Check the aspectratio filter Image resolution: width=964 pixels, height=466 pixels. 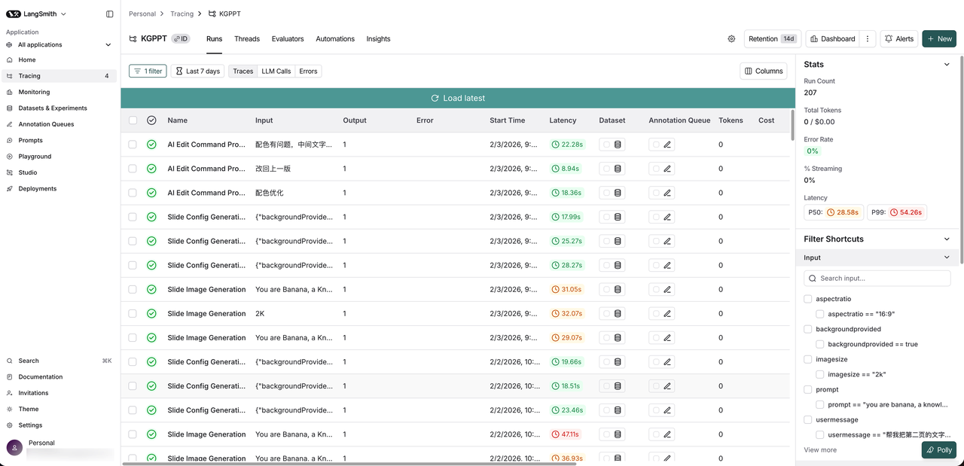pyautogui.click(x=808, y=299)
